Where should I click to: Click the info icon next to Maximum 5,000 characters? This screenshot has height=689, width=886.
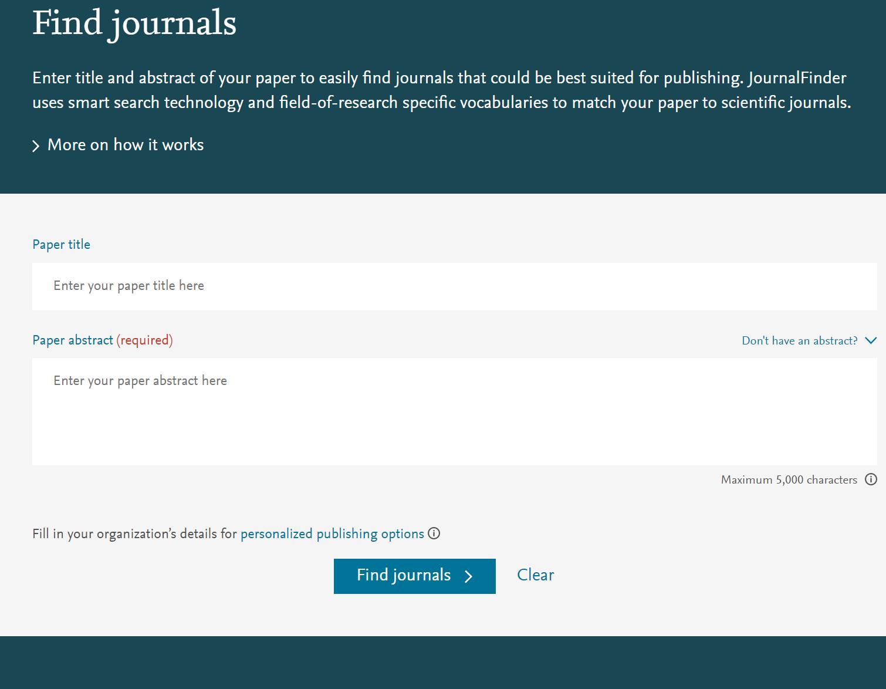[x=871, y=479]
